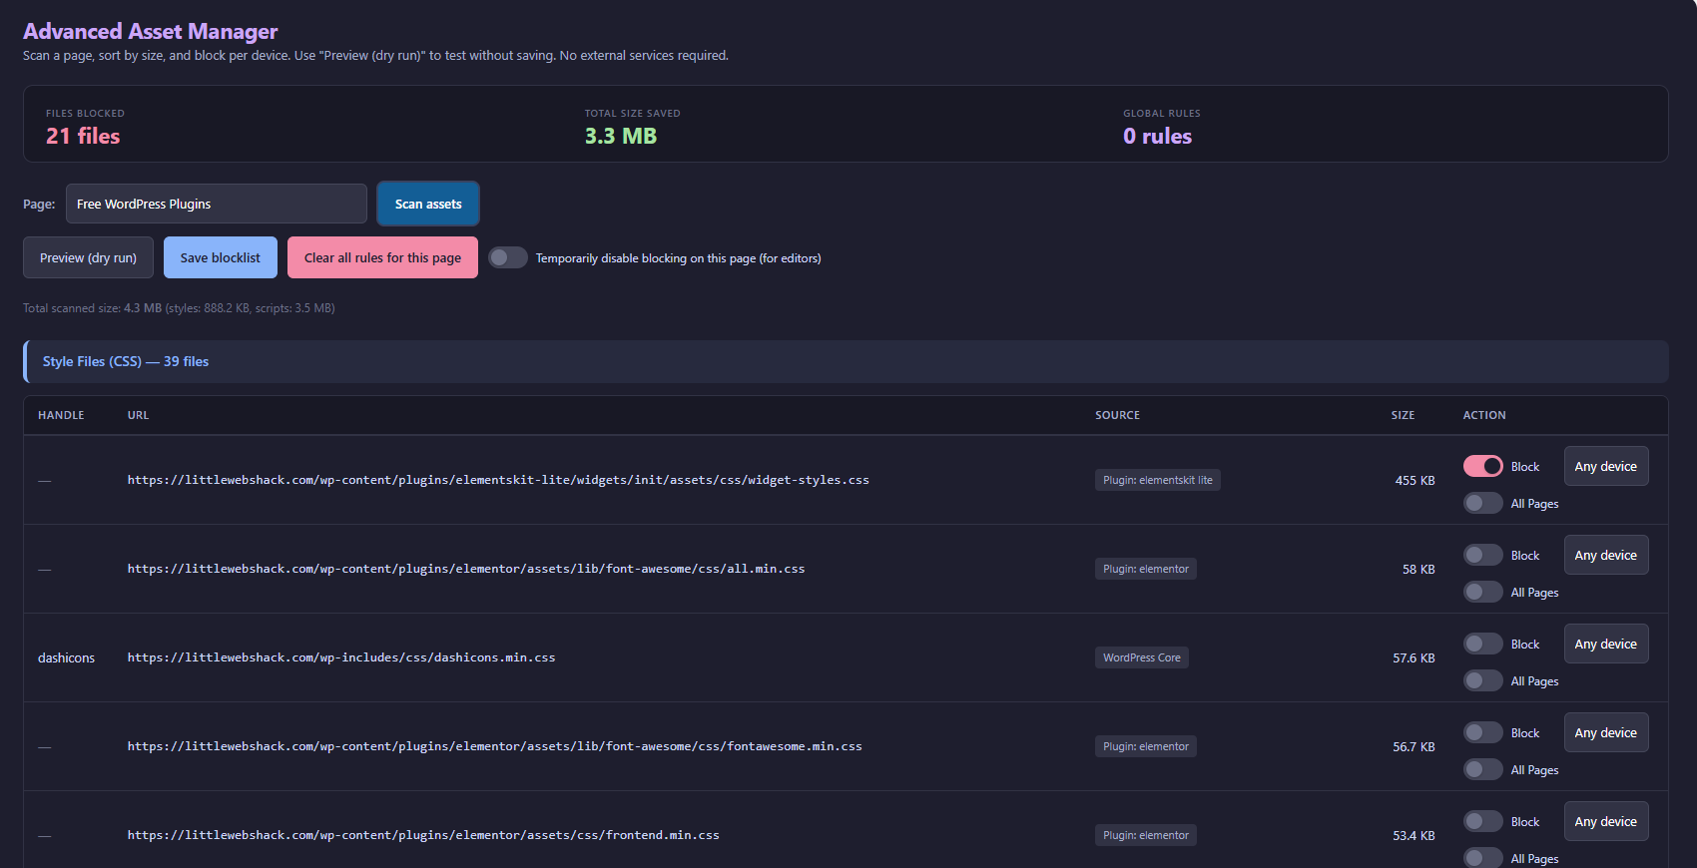Sort by the SIZE column header
This screenshot has width=1697, height=868.
(x=1403, y=415)
